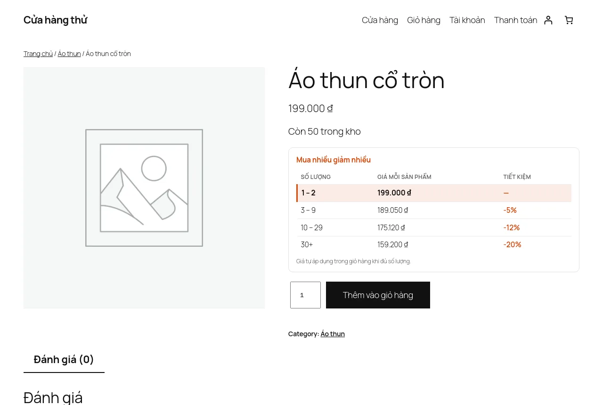Open the Giỏ hàng menu item
Viewport: 603px width, 405px height.
pyautogui.click(x=424, y=20)
